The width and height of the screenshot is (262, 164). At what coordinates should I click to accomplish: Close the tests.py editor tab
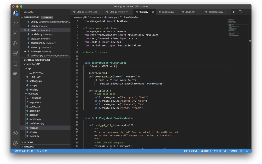(153, 12)
